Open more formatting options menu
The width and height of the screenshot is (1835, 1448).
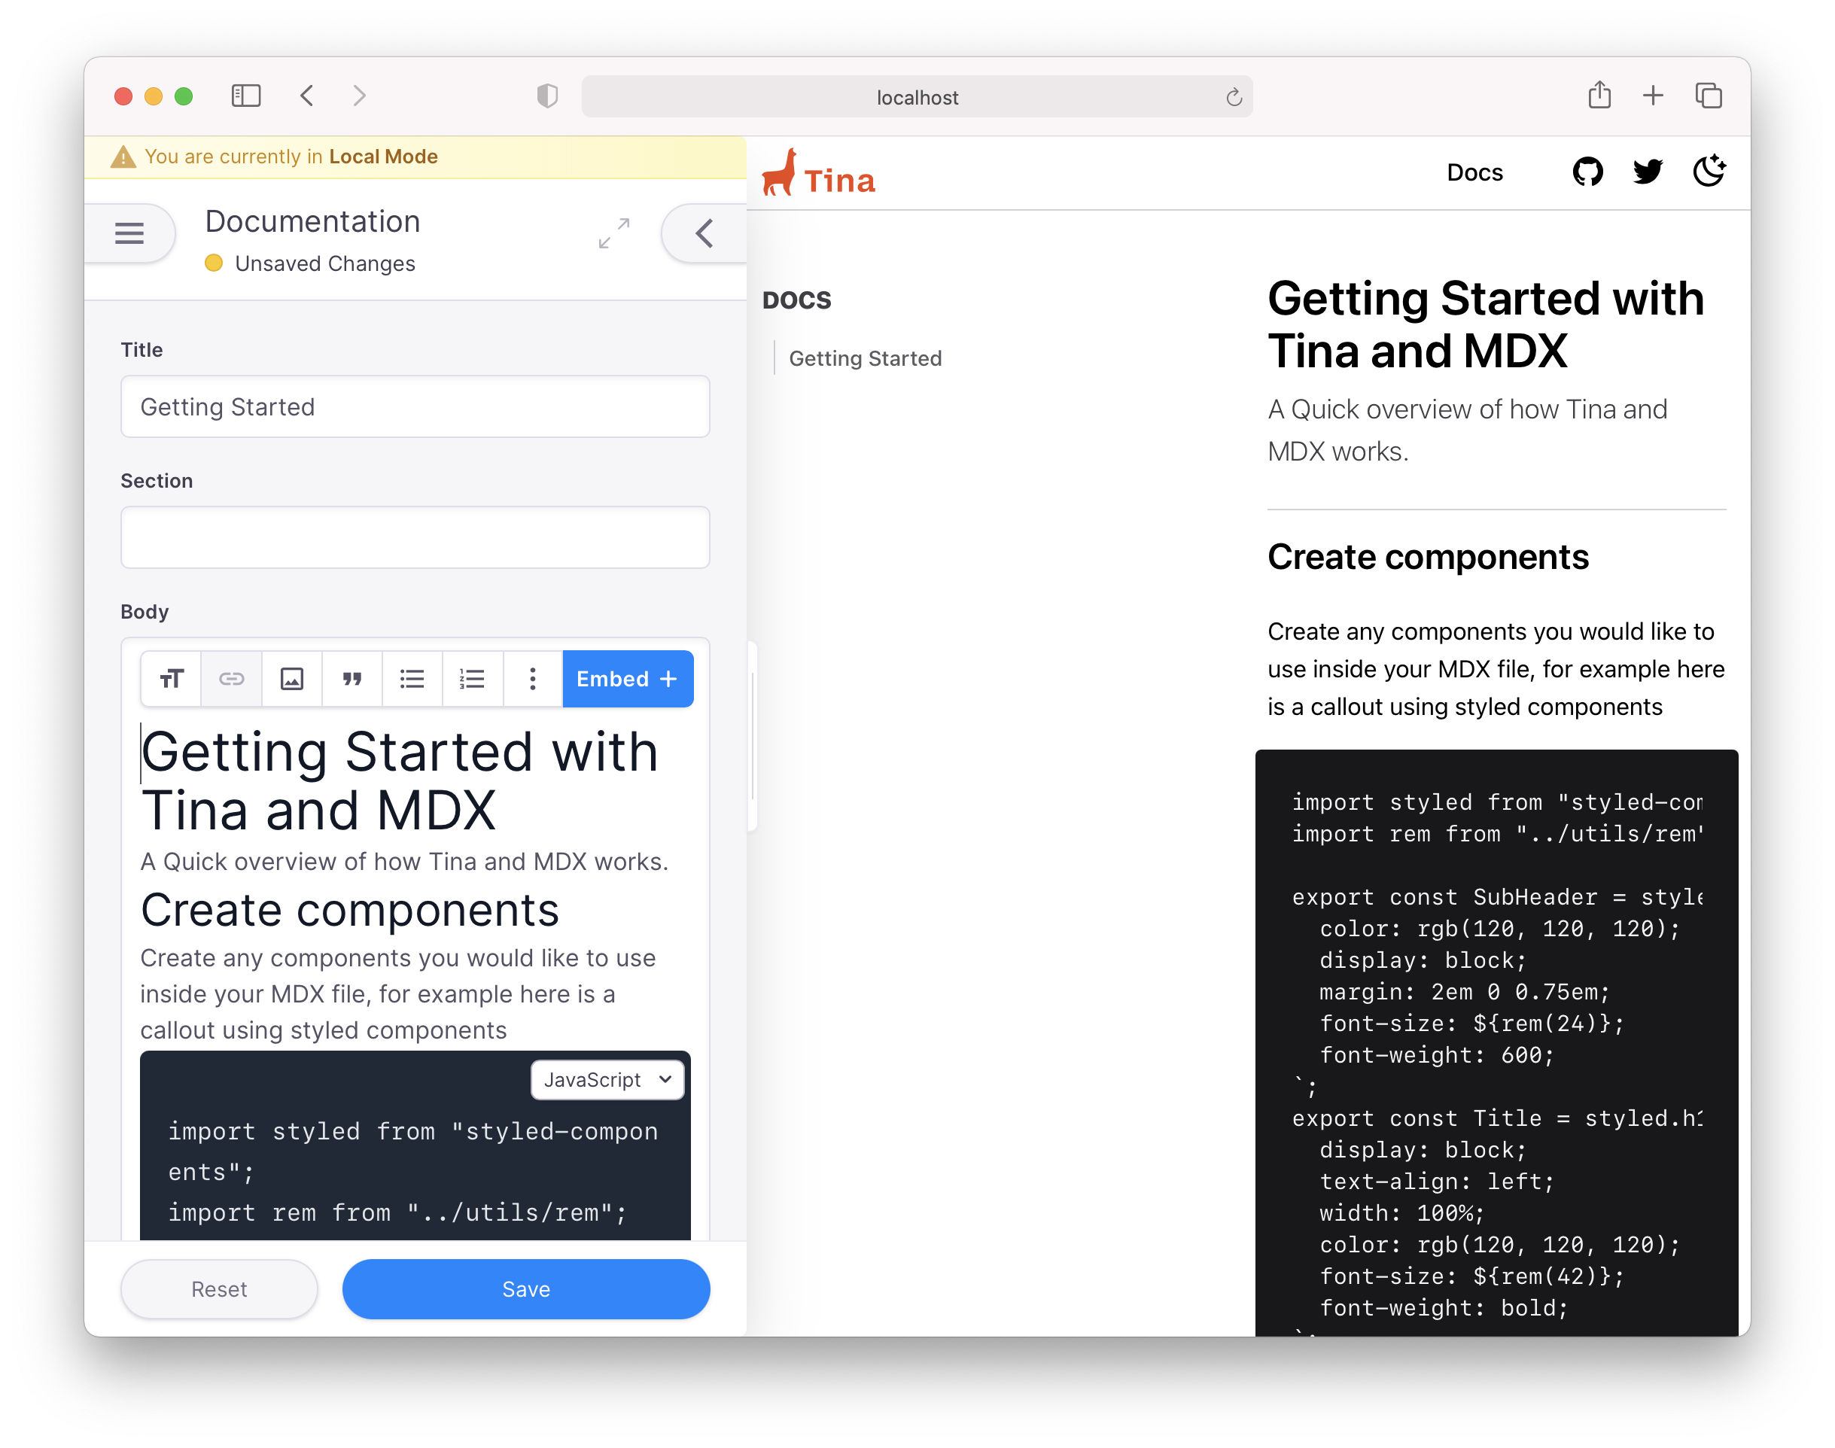(533, 679)
